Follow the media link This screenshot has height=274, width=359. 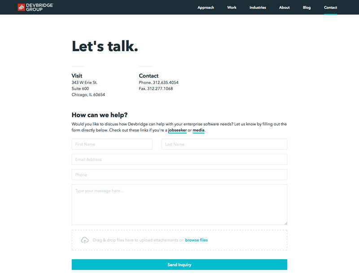click(x=198, y=130)
